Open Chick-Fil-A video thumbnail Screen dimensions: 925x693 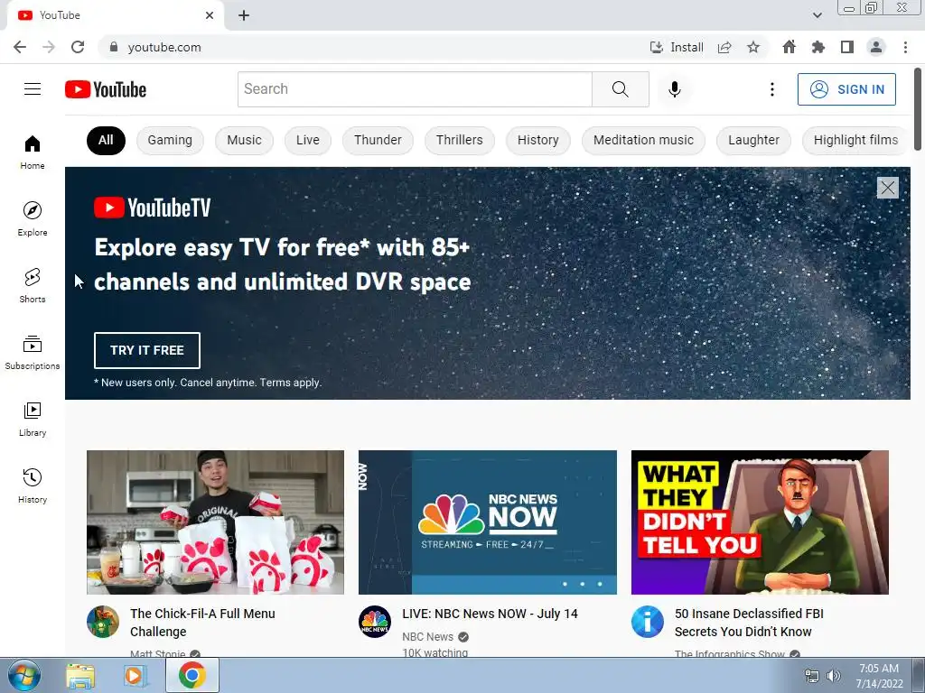pos(215,522)
